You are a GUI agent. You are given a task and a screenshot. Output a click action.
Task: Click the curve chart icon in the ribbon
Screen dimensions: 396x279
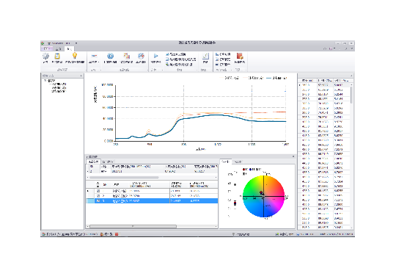pyautogui.click(x=205, y=56)
